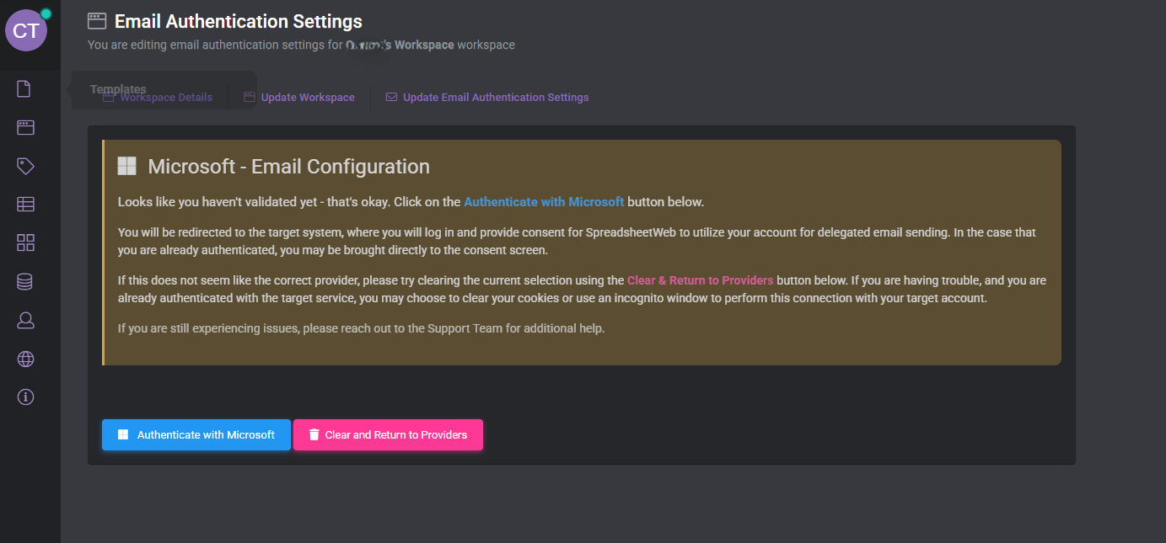Viewport: 1166px width, 543px height.
Task: Open the user profile icon in sidebar
Action: pyautogui.click(x=25, y=320)
